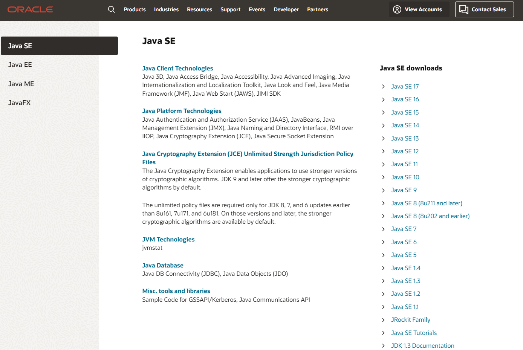Click the chevron beside Java SE 1.3

(383, 281)
